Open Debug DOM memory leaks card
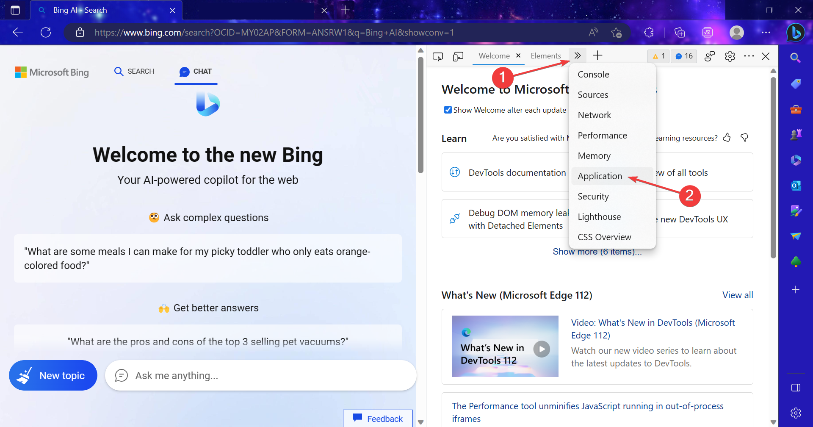Viewport: 813px width, 427px height. pos(506,219)
